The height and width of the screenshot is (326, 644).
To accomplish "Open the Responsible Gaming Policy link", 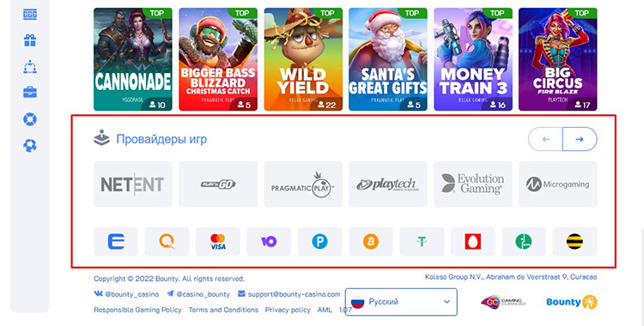I will (x=137, y=310).
